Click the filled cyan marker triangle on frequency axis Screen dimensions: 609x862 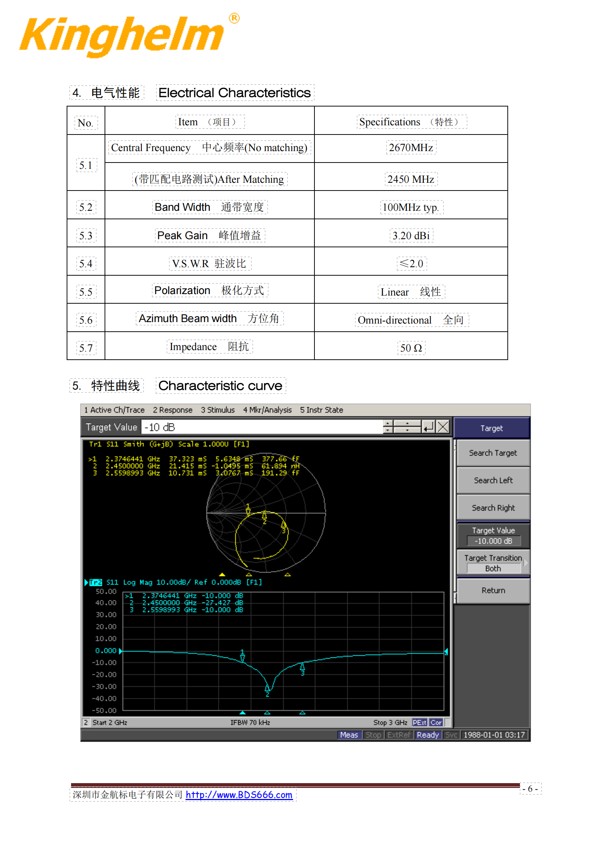[x=243, y=713]
